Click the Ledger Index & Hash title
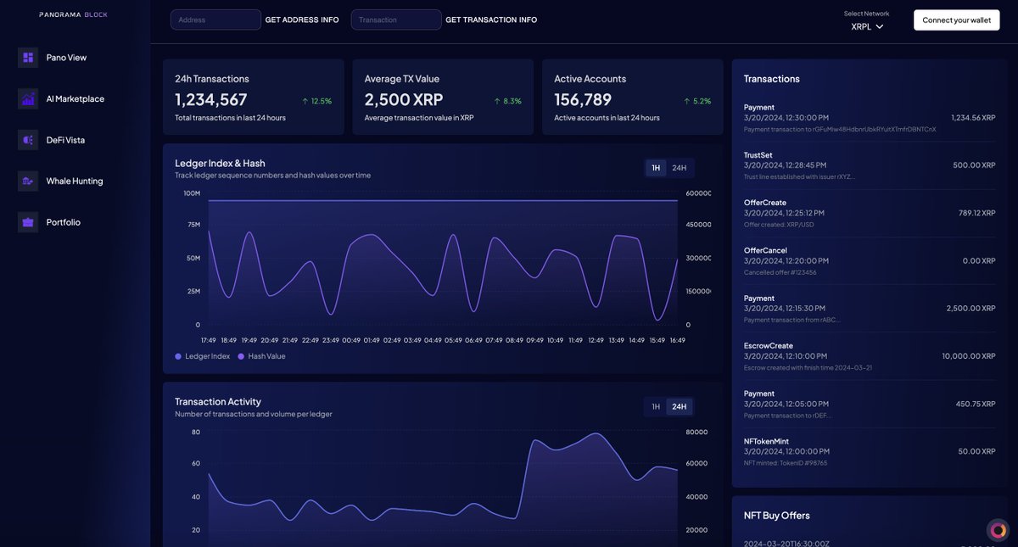The image size is (1018, 547). coord(220,163)
